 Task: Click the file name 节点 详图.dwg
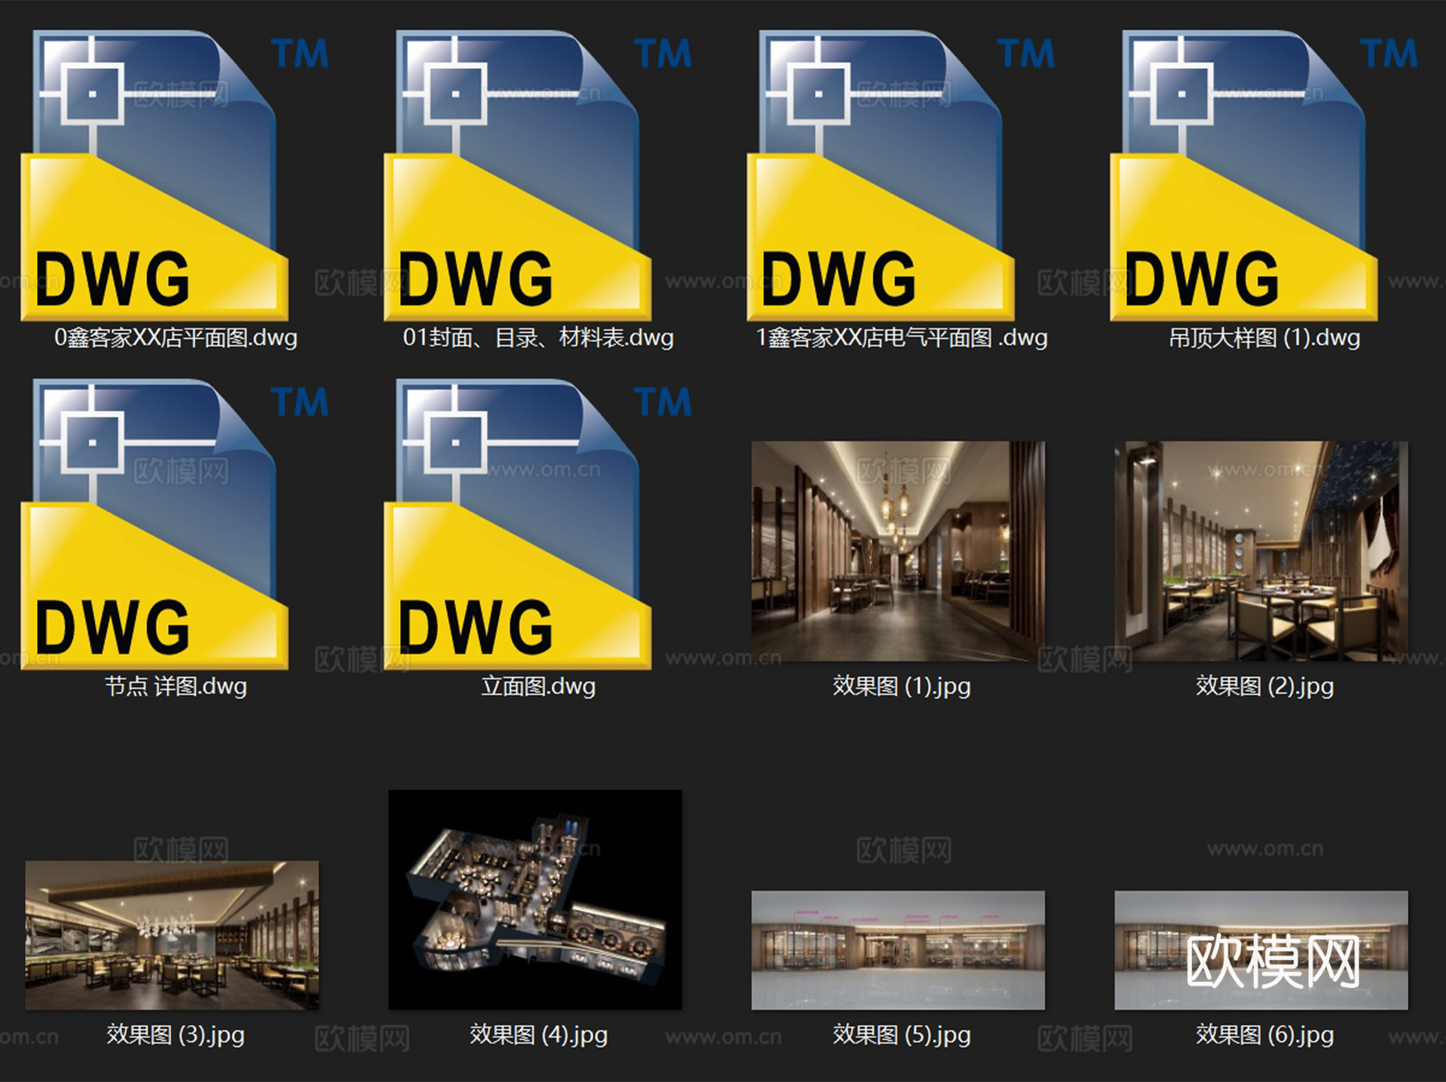coord(176,686)
